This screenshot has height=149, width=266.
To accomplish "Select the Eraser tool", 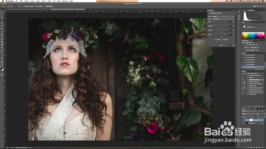I will 2,40.
